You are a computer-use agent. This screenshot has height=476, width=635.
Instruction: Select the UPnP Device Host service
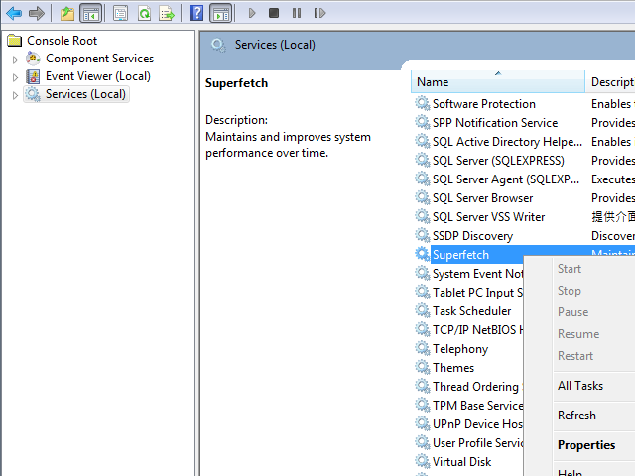pyautogui.click(x=477, y=423)
